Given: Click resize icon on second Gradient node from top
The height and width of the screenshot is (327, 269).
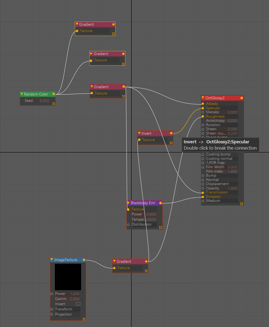Looking at the screenshot, I should point(123,64).
